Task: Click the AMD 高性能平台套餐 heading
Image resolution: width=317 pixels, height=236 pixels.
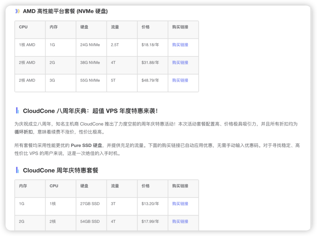Action: pyautogui.click(x=65, y=11)
